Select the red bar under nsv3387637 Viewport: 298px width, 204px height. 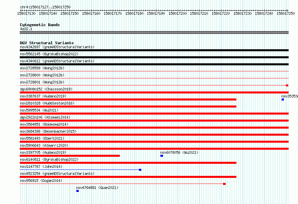pyautogui.click(x=128, y=99)
